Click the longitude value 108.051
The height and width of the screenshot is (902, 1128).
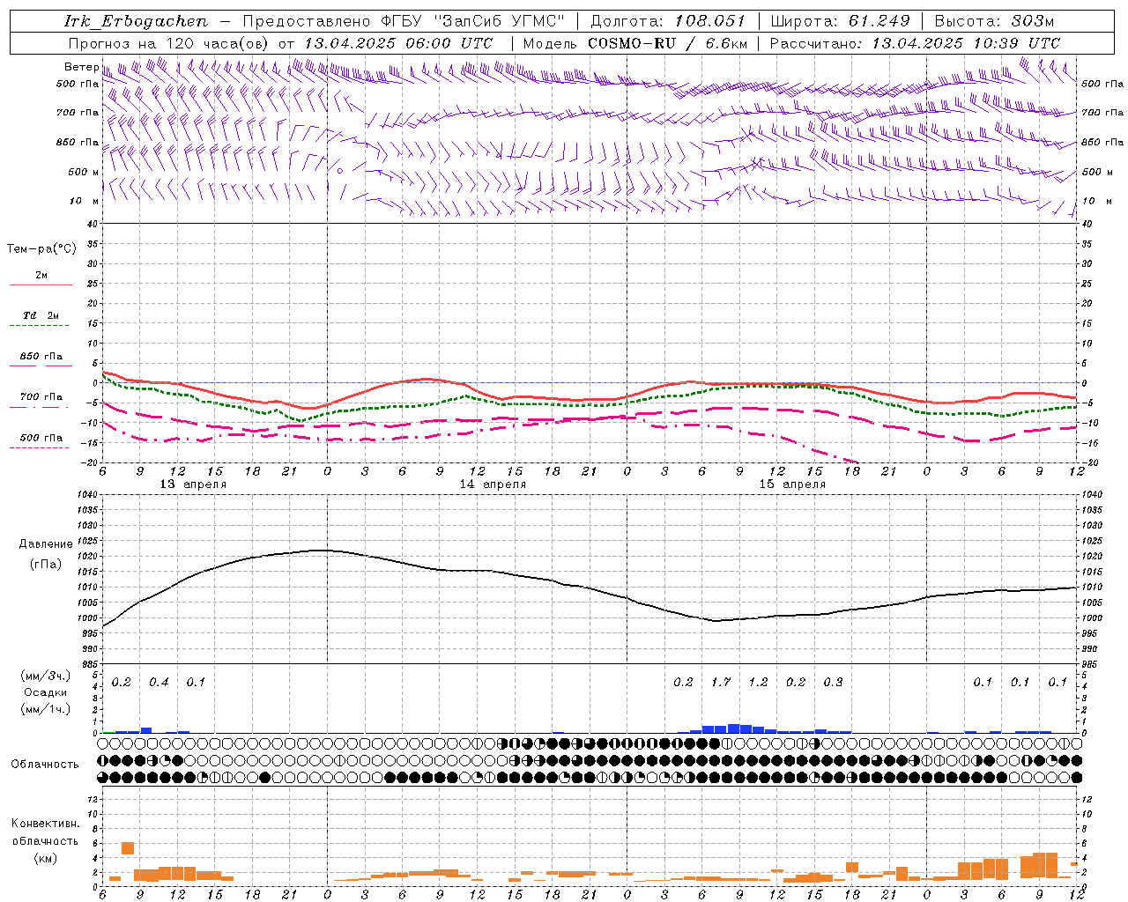pos(710,21)
